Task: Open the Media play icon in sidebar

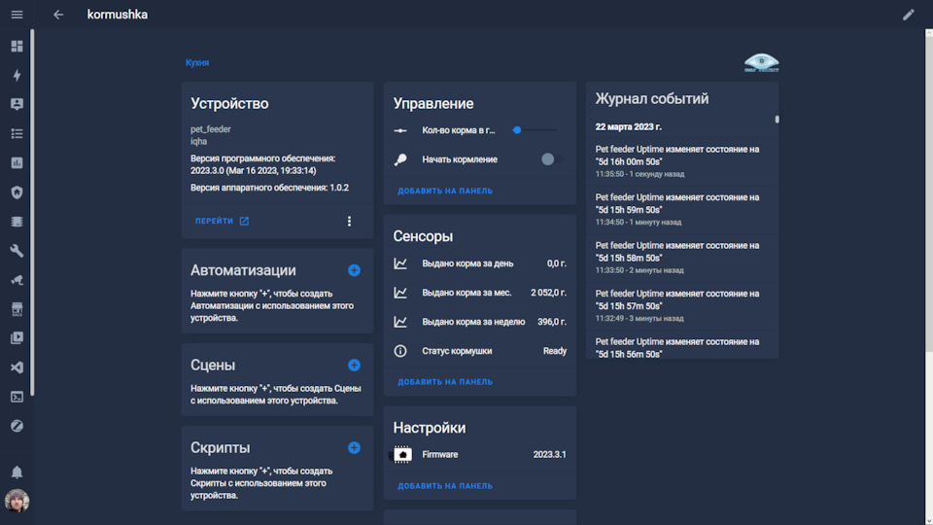Action: click(17, 338)
